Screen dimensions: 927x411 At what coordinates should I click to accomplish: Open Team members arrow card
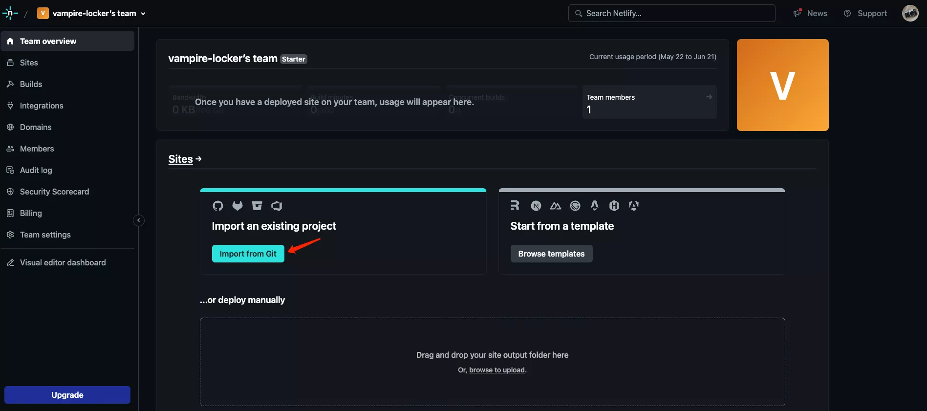[649, 102]
